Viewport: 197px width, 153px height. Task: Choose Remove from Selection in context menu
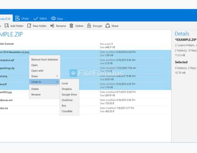coord(45,59)
